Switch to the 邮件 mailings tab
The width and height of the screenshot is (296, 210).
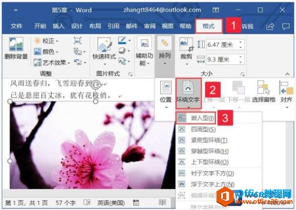[x=132, y=26]
